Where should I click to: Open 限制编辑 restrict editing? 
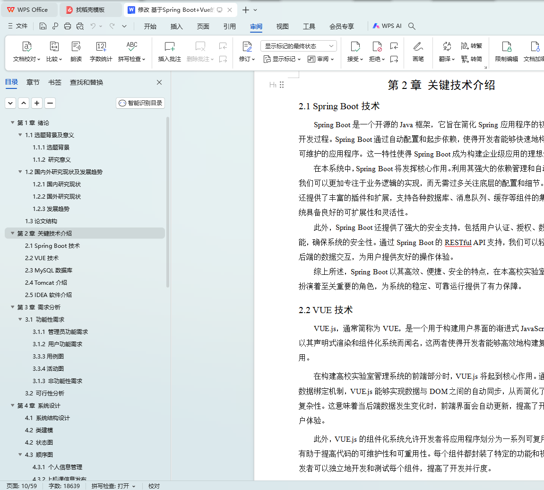(x=507, y=52)
